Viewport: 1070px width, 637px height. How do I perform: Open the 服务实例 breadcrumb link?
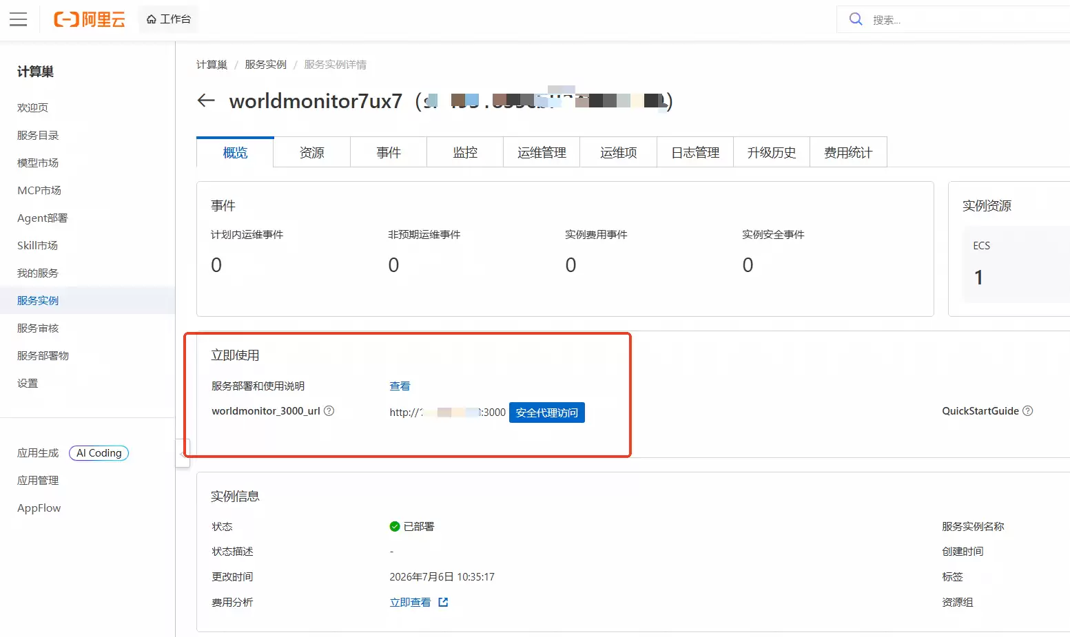pyautogui.click(x=265, y=65)
